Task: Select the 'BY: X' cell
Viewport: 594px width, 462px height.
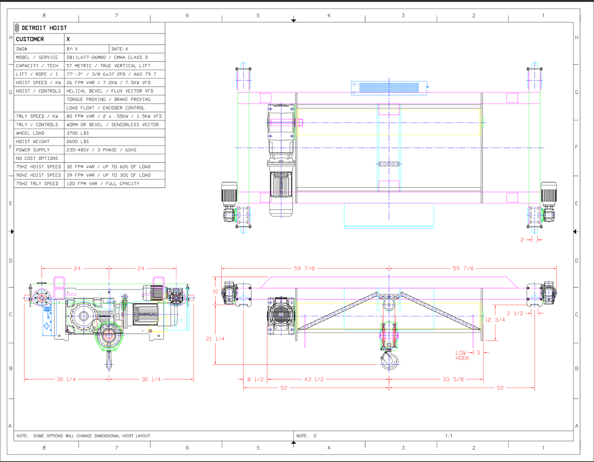Action: [87, 49]
